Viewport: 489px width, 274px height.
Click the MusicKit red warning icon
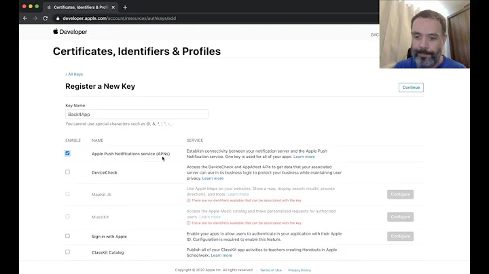[x=188, y=223]
